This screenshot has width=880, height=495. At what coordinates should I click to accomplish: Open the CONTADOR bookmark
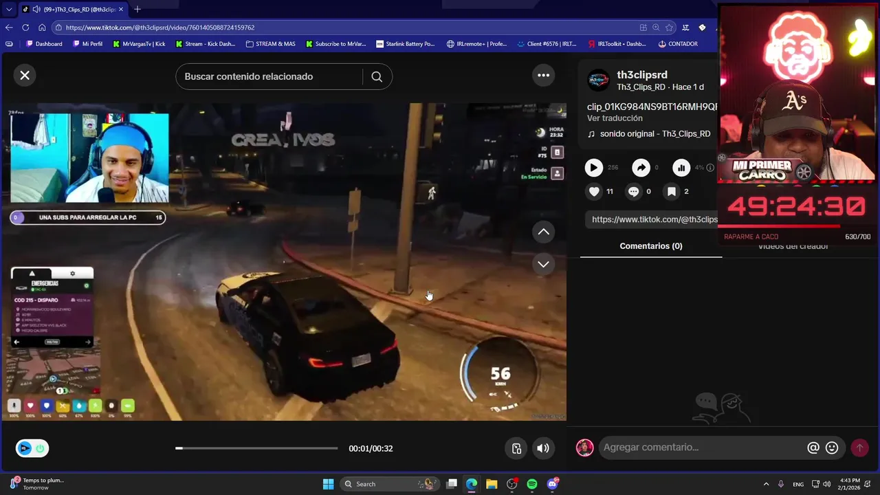678,44
